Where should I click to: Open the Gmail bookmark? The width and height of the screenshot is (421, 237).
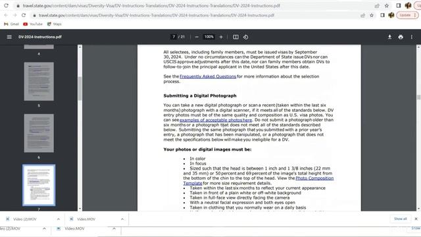click(x=12, y=24)
